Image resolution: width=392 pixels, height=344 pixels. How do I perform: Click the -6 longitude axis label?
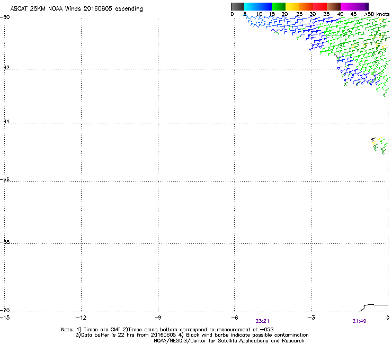click(x=234, y=318)
